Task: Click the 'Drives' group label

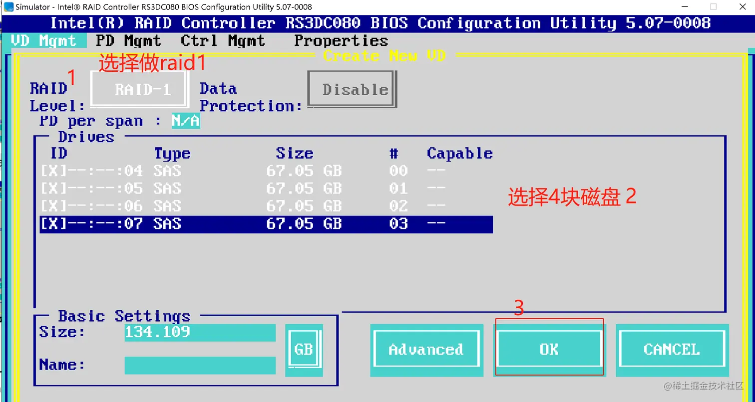Action: pos(86,137)
